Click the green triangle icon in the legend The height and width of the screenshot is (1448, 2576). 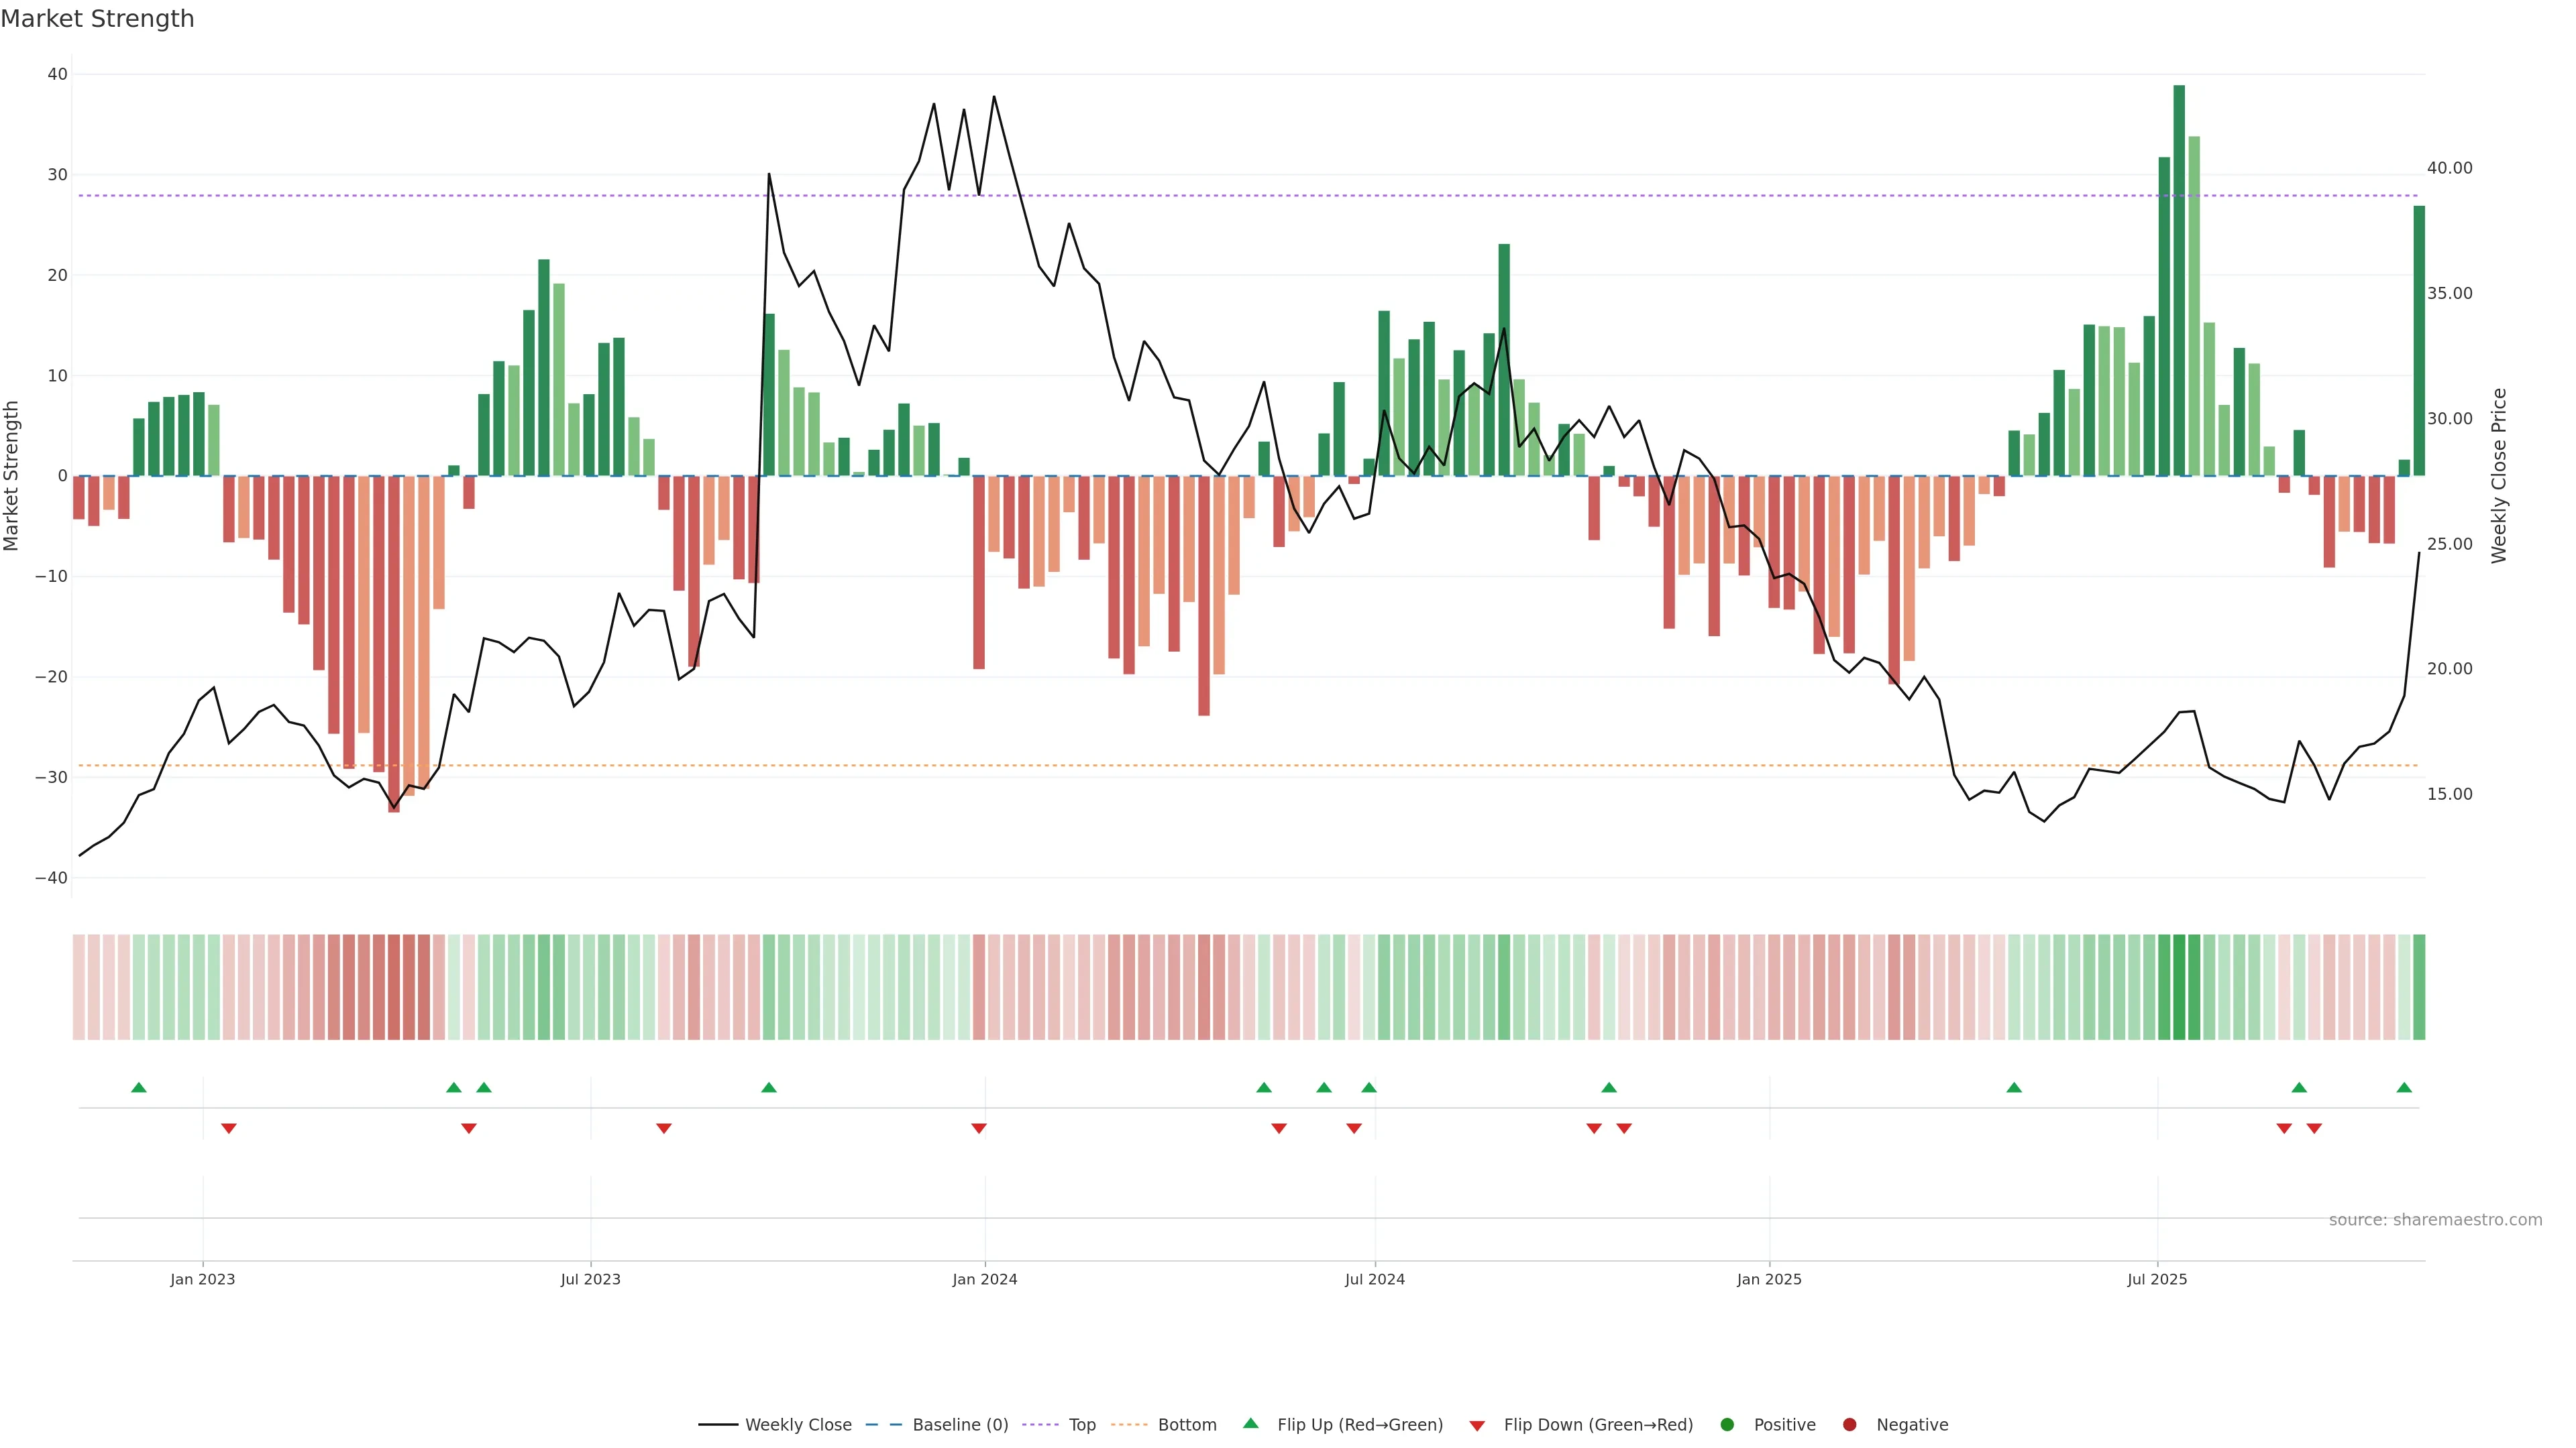tap(1250, 1423)
